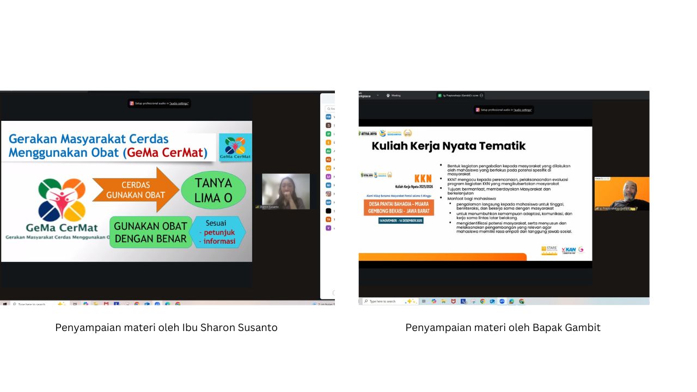Open File Explorer in right window's taskbar

point(443,301)
